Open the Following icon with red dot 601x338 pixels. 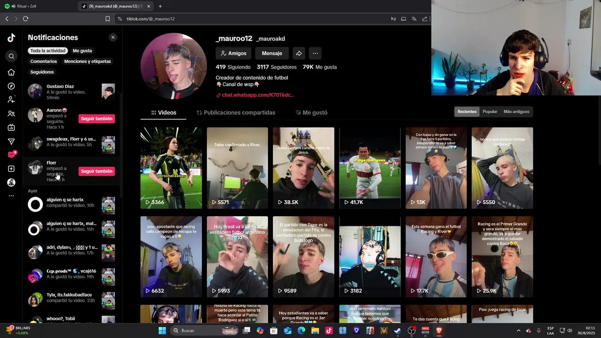(x=11, y=100)
